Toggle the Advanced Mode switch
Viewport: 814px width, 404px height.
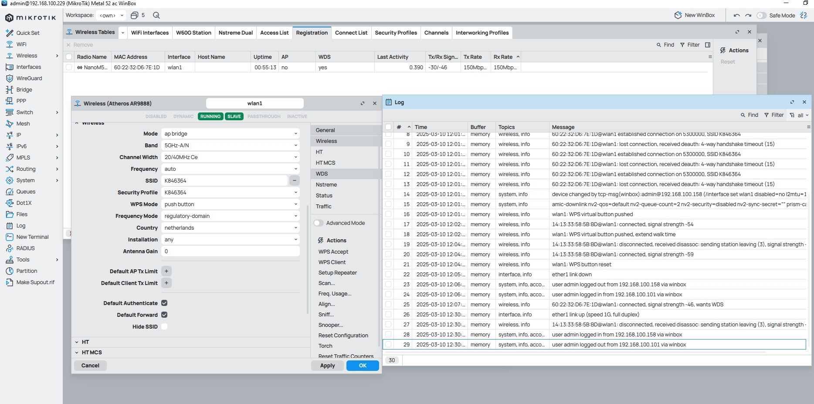319,223
